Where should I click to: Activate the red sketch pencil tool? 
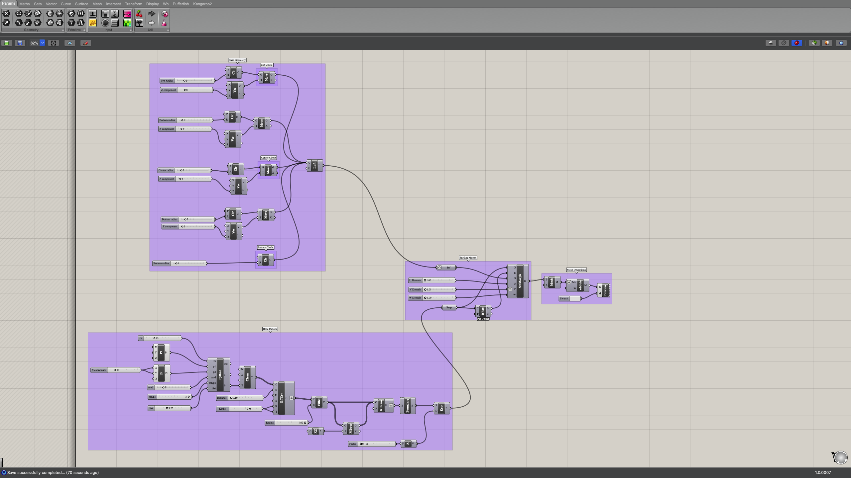(x=85, y=43)
